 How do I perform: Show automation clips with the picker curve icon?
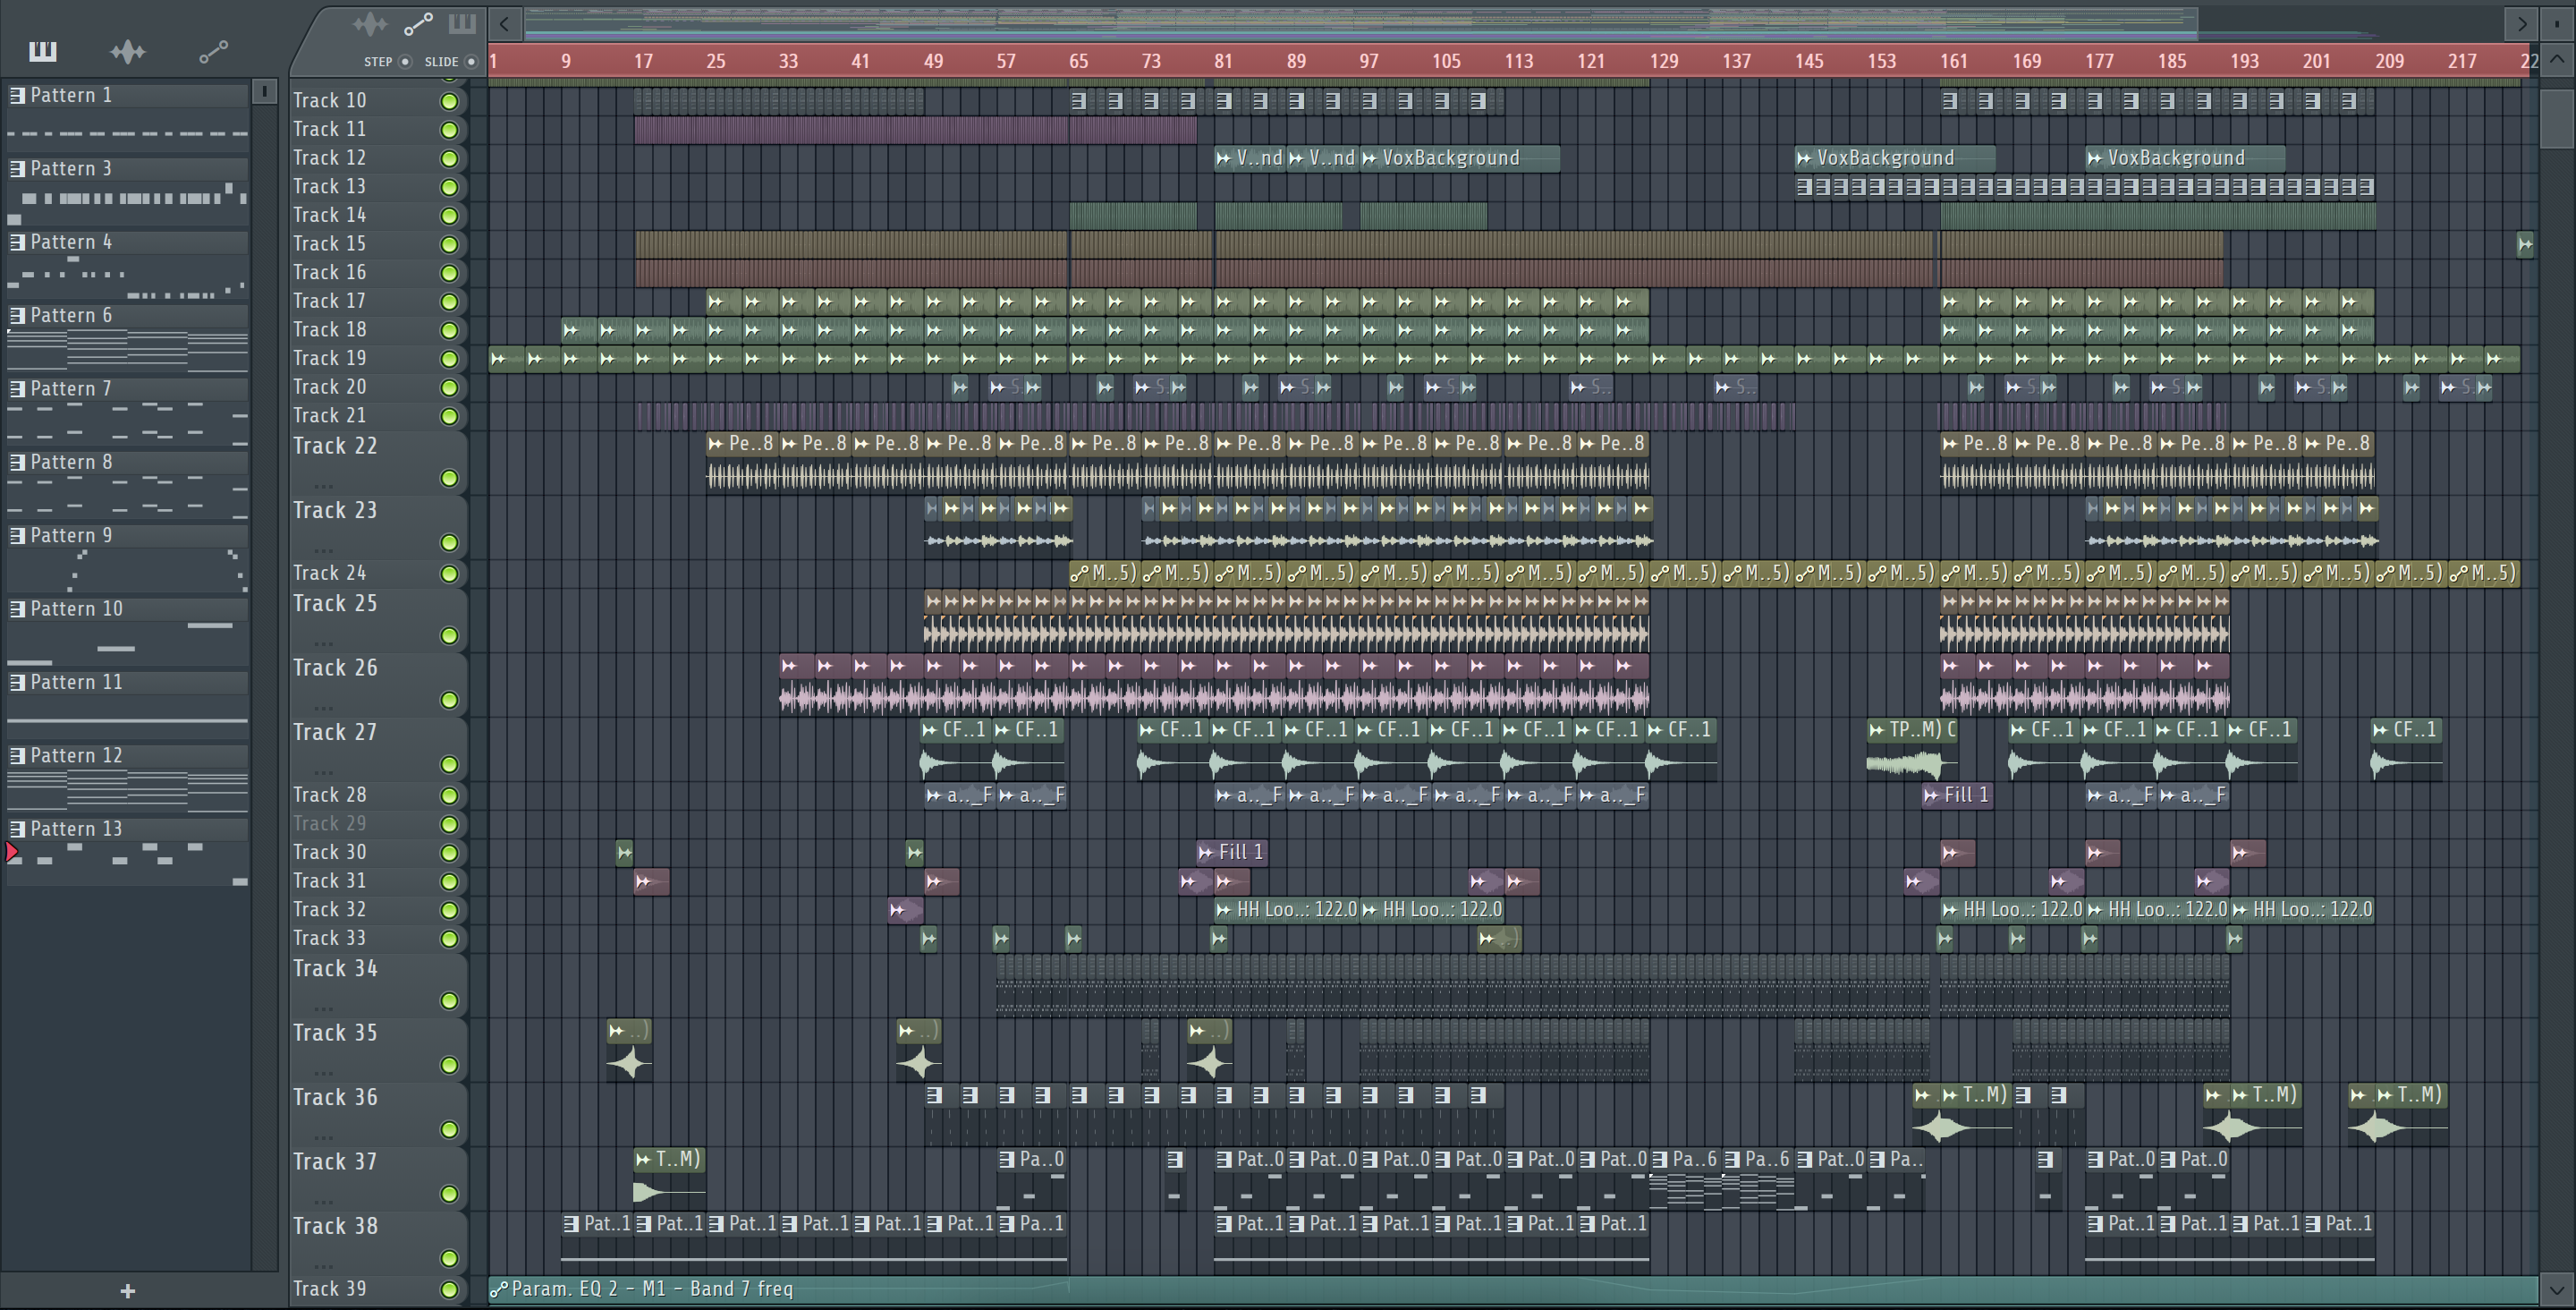click(213, 51)
